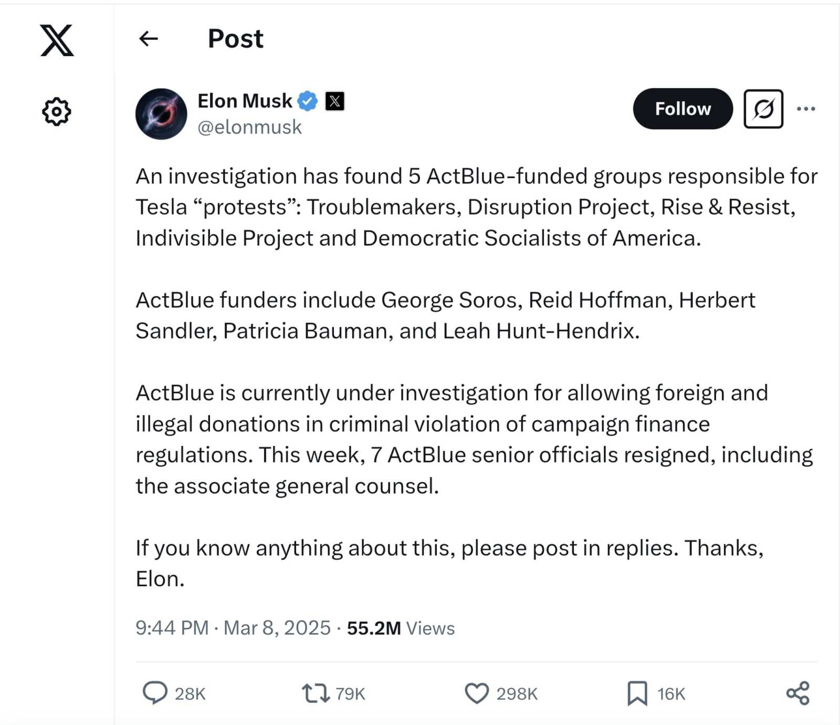Click the Grok explain-post icon
This screenshot has width=840, height=725.
pos(763,109)
